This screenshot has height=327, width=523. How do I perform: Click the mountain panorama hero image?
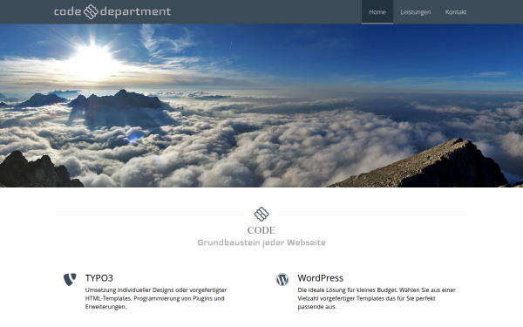[x=261, y=106]
